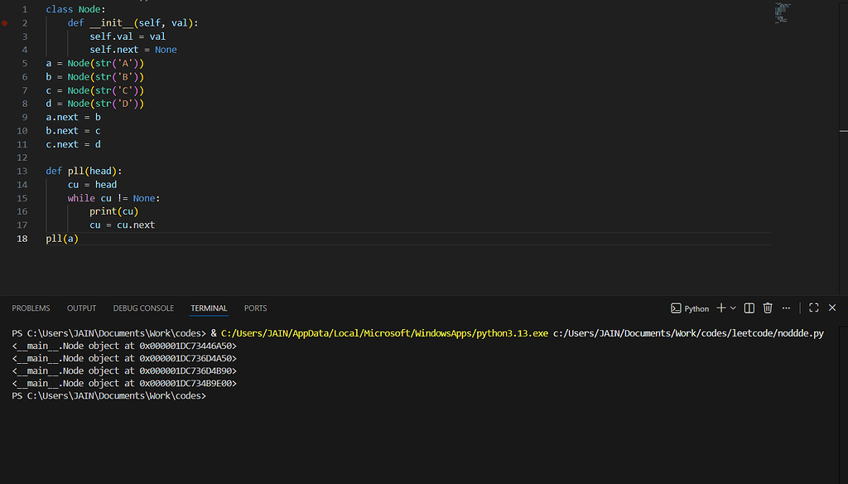Close the bottom panel

832,307
